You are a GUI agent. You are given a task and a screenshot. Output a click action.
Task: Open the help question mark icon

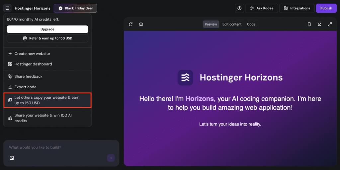click(x=239, y=8)
